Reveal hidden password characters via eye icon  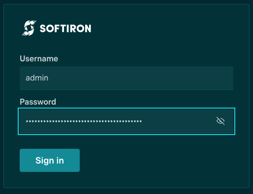pyautogui.click(x=221, y=121)
